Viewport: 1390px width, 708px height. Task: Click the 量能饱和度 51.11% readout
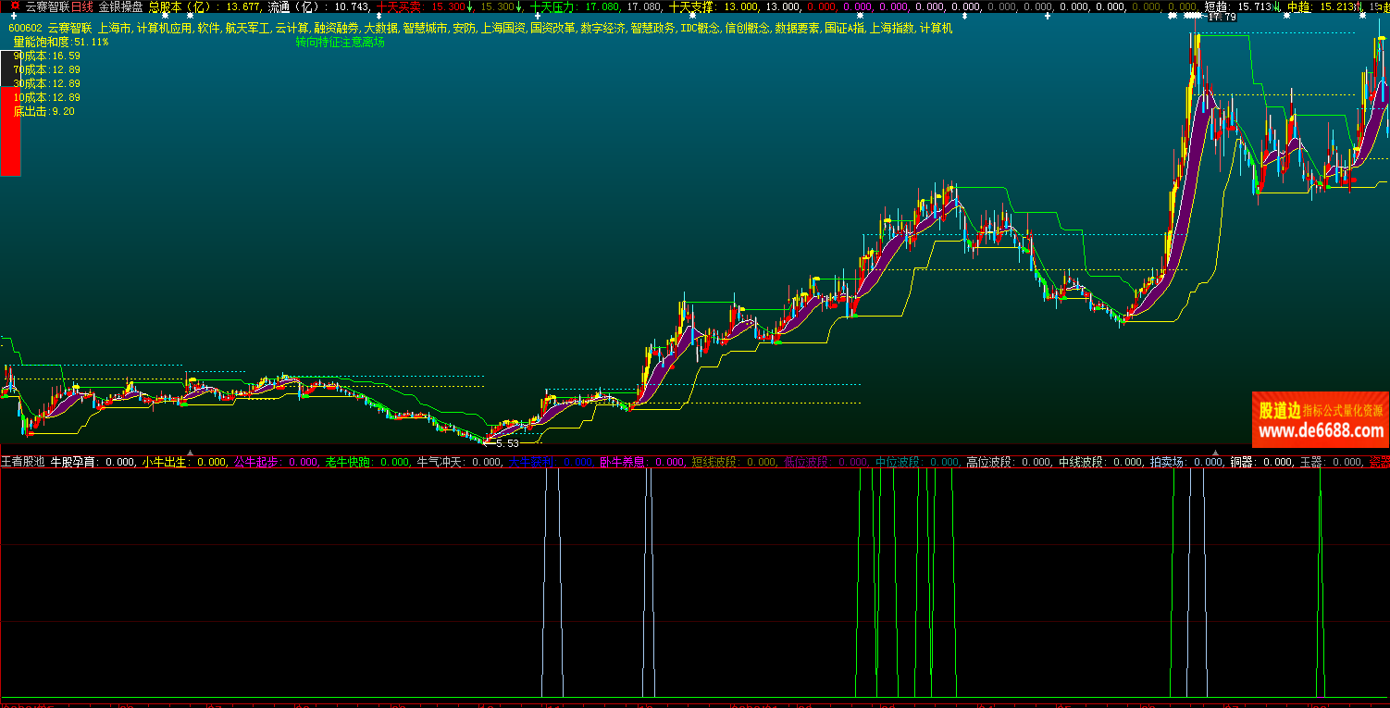click(60, 43)
